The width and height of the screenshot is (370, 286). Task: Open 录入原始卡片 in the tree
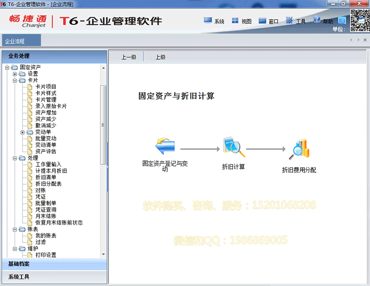coord(51,106)
